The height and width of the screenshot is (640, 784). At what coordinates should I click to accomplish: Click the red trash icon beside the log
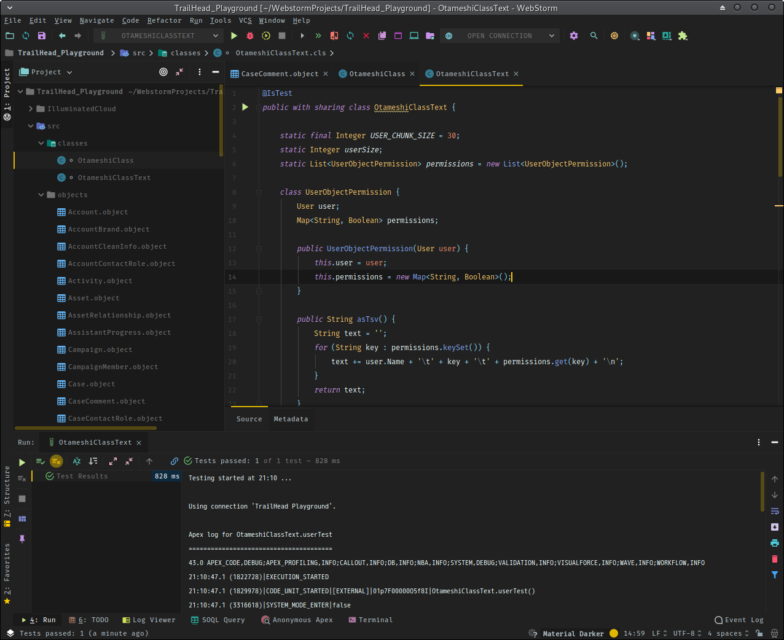pos(775,559)
